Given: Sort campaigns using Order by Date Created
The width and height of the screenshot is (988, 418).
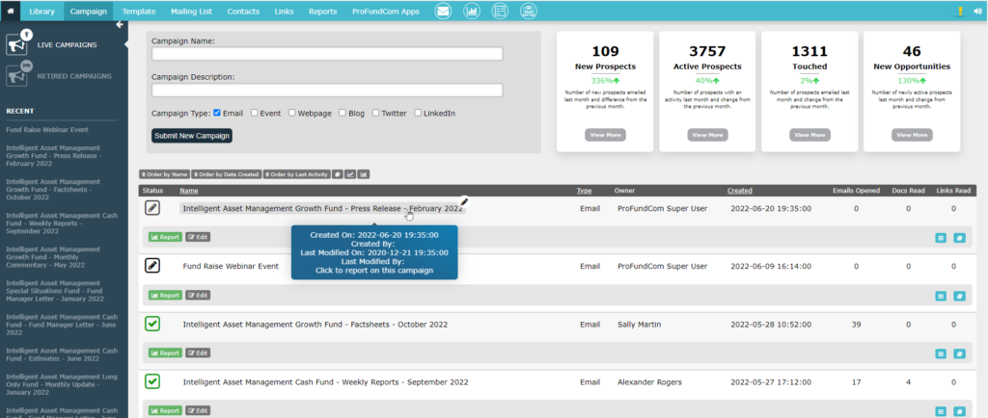Looking at the screenshot, I should coord(225,174).
